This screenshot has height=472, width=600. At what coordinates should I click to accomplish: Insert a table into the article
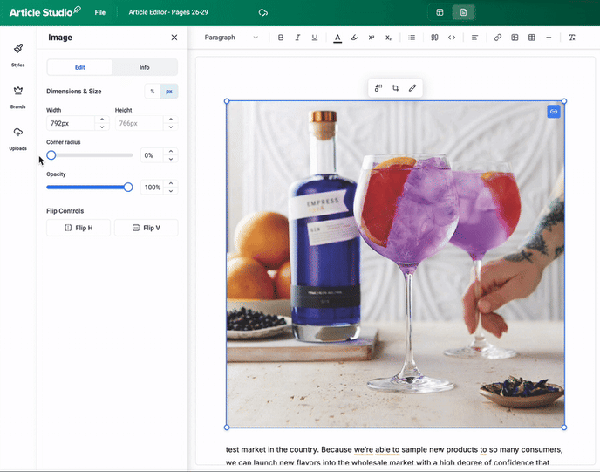532,38
